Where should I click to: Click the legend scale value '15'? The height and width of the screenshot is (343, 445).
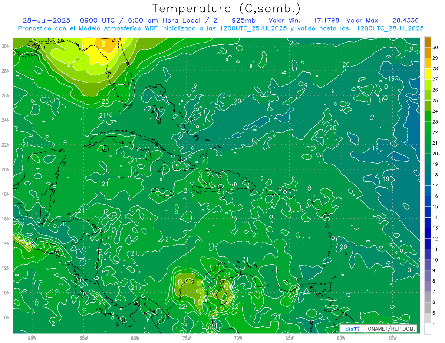pos(436,207)
